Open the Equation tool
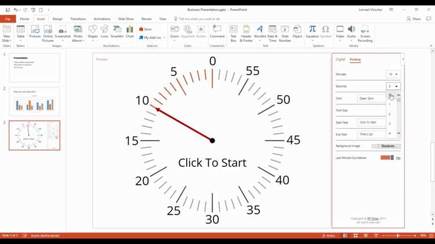Image resolution: width=435 pixels, height=244 pixels. pyautogui.click(x=313, y=33)
